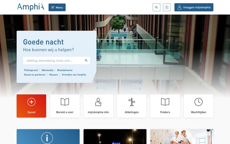The height and width of the screenshot is (144, 230).
Task: Click Inloggen mijnAmphia button
Action: pyautogui.click(x=194, y=7)
